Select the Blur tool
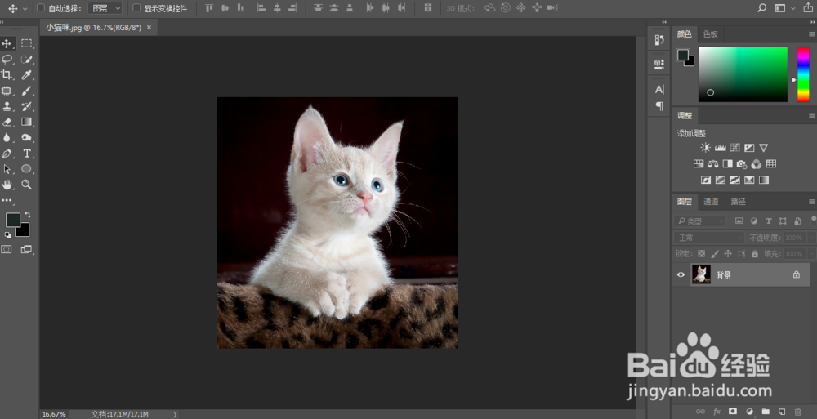Viewport: 817px width, 419px height. [7, 137]
